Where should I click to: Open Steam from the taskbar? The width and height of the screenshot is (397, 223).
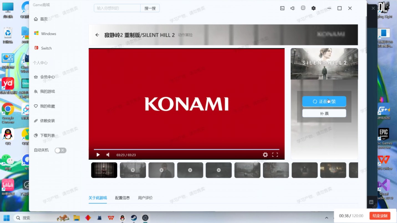pos(134,218)
